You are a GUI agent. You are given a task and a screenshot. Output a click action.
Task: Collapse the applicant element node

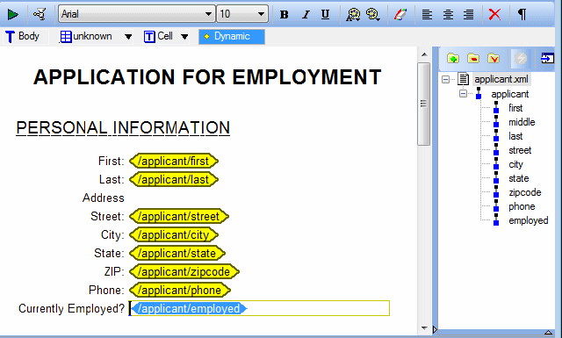[x=463, y=94]
